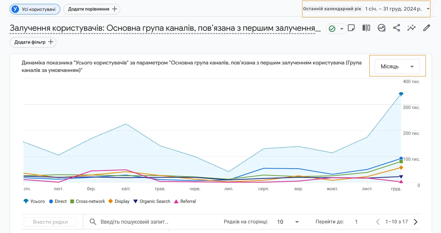
Task: Toggle the Direct series in the legend
Action: (58, 201)
